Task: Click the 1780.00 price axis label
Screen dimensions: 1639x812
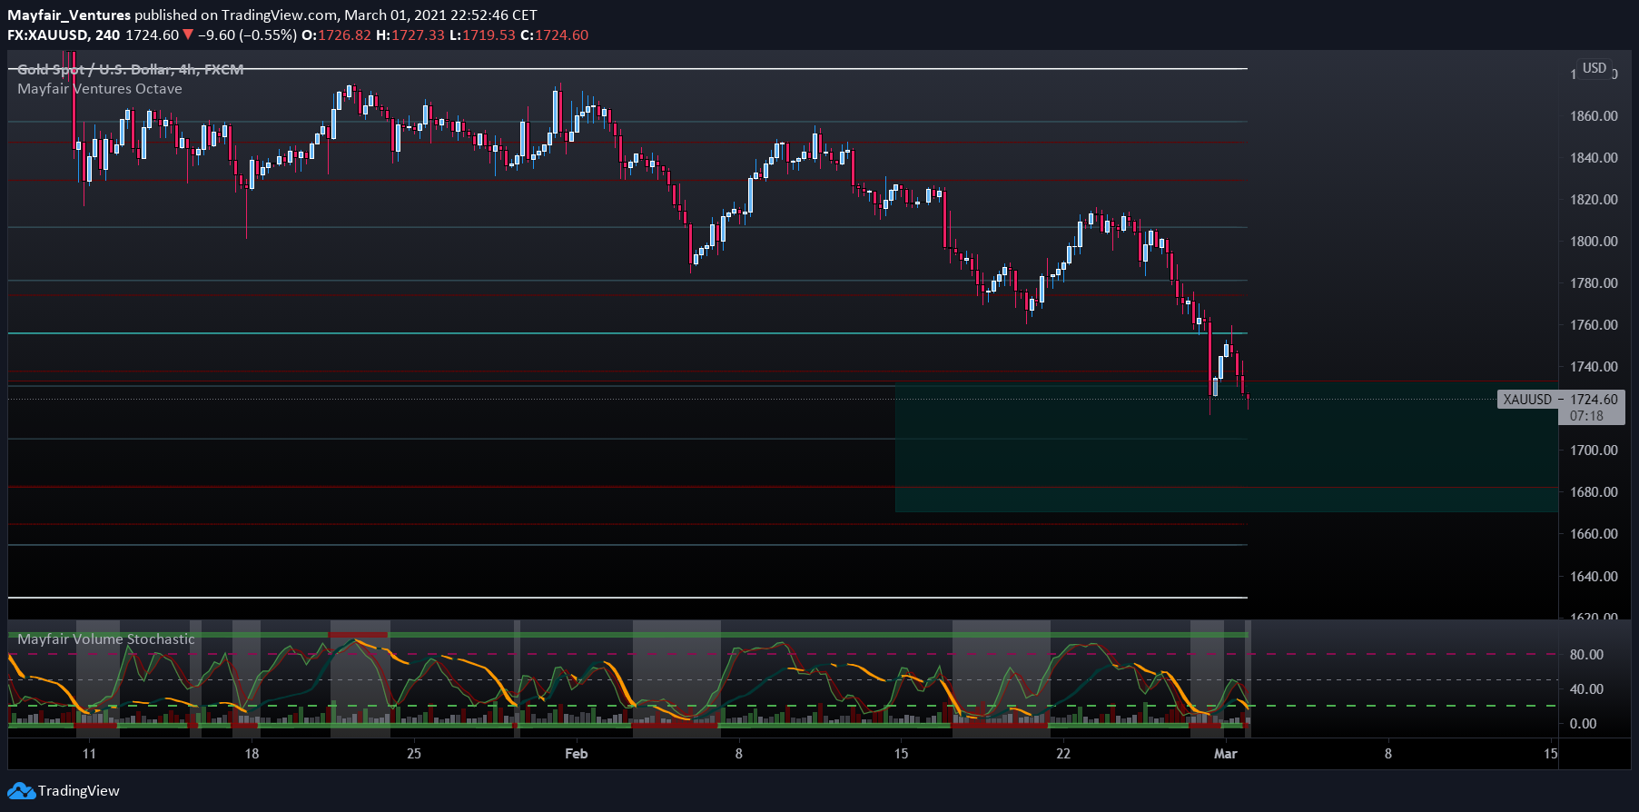Action: (x=1595, y=283)
